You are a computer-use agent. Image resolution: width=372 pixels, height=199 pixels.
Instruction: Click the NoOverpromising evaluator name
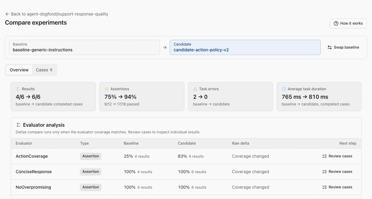pos(33,187)
